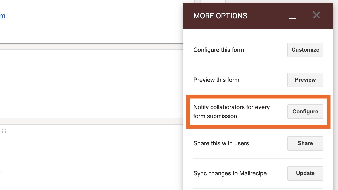
Task: Configure collaborator notifications
Action: click(305, 112)
